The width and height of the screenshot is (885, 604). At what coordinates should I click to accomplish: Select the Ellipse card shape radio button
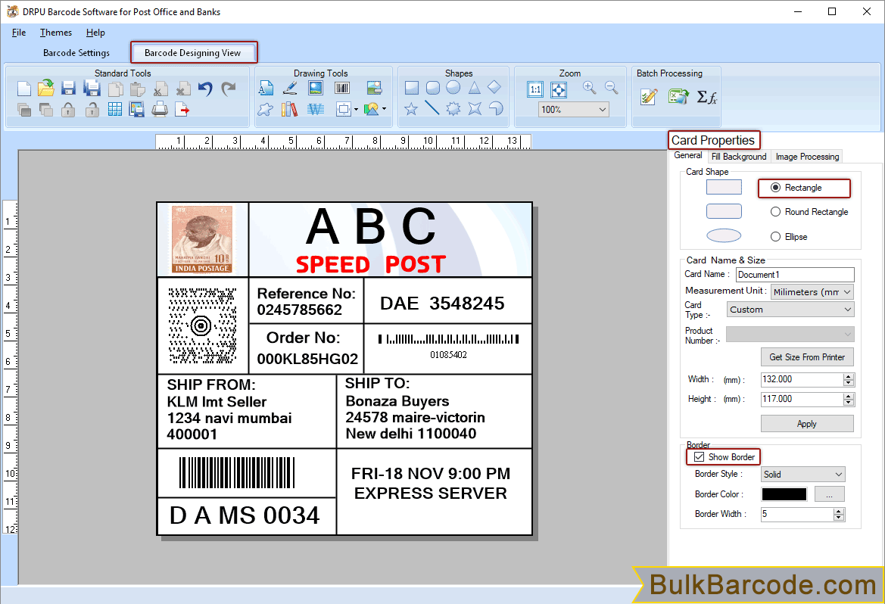click(x=775, y=236)
